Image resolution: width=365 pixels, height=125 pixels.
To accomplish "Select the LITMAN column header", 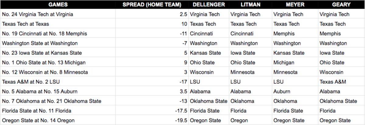I will [250, 5].
